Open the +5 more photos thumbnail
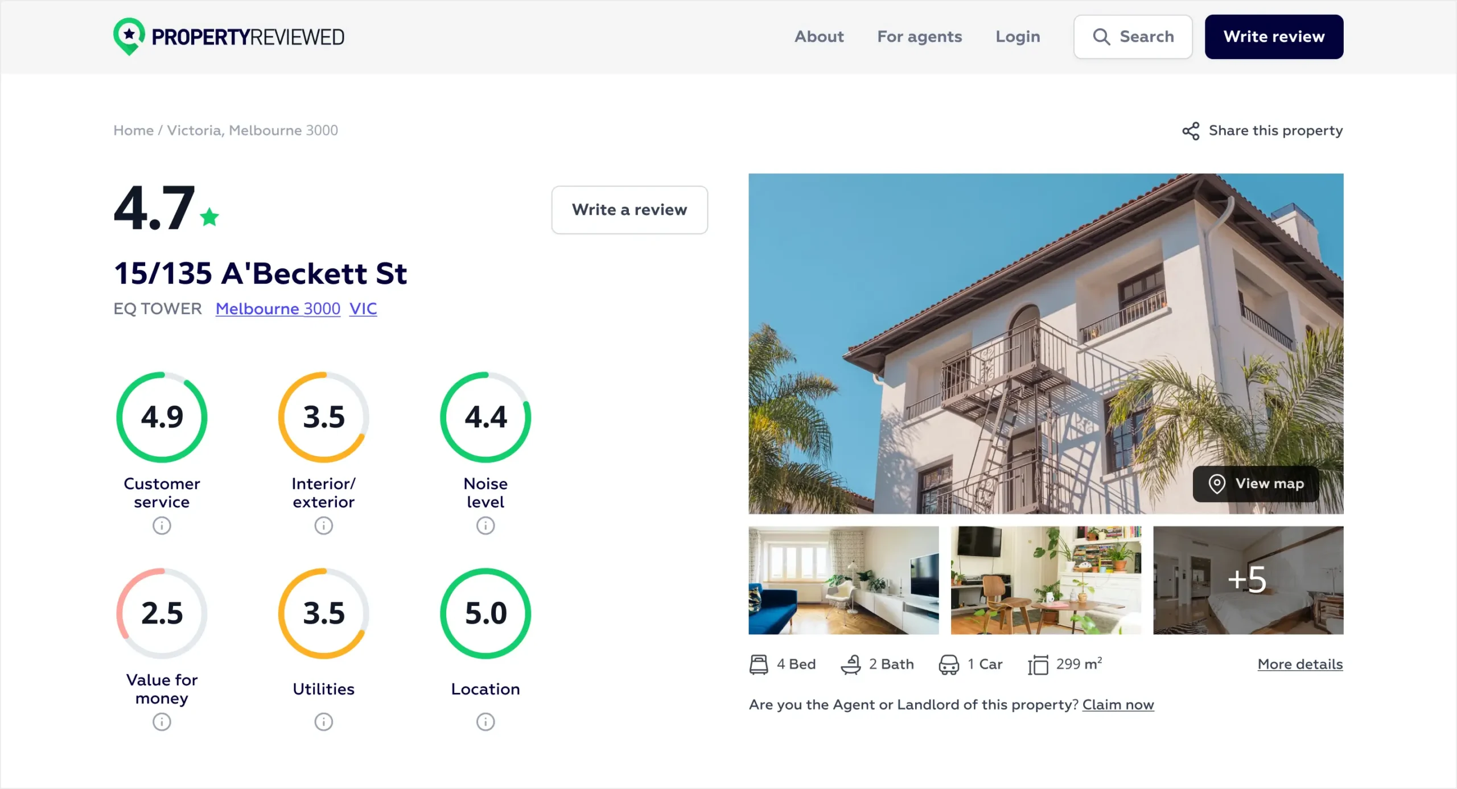 coord(1248,580)
